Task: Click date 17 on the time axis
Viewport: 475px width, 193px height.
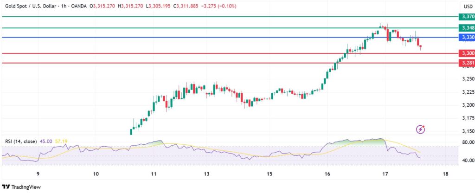Action: coord(385,174)
